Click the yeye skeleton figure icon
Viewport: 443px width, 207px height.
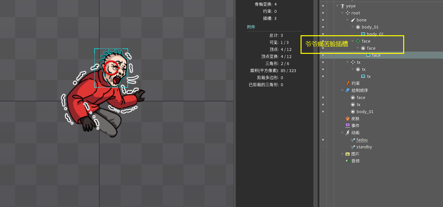coord(343,6)
